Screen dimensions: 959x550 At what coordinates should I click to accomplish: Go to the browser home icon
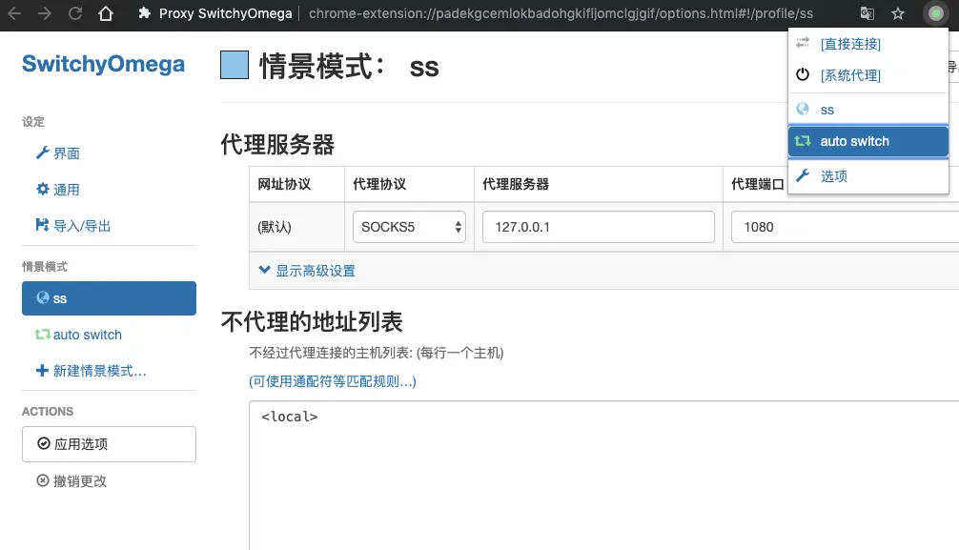point(106,12)
